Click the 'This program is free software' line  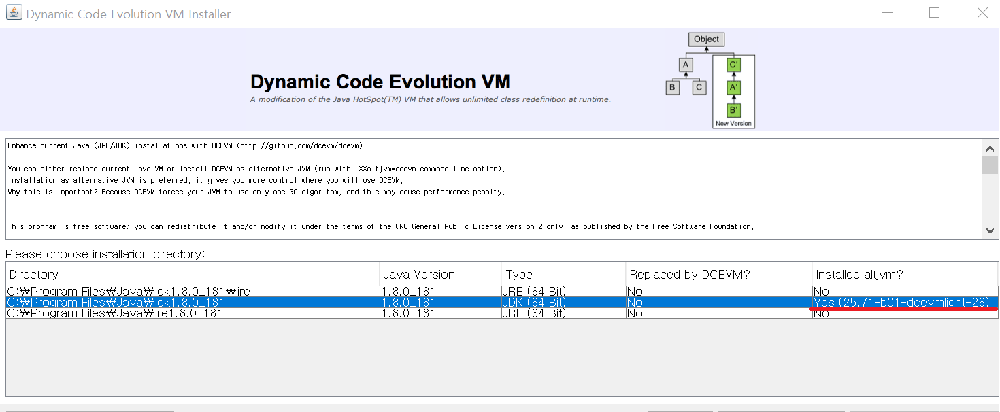[381, 226]
